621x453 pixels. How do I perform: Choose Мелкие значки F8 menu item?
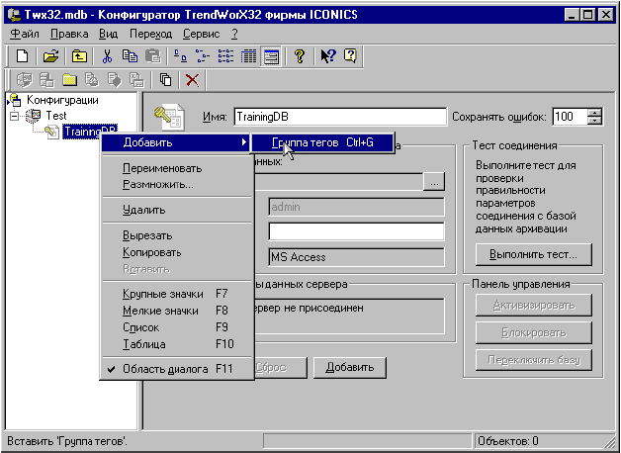(x=177, y=311)
